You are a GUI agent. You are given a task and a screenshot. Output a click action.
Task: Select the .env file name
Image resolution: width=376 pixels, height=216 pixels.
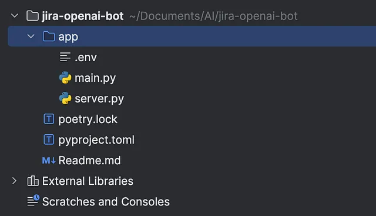click(86, 58)
